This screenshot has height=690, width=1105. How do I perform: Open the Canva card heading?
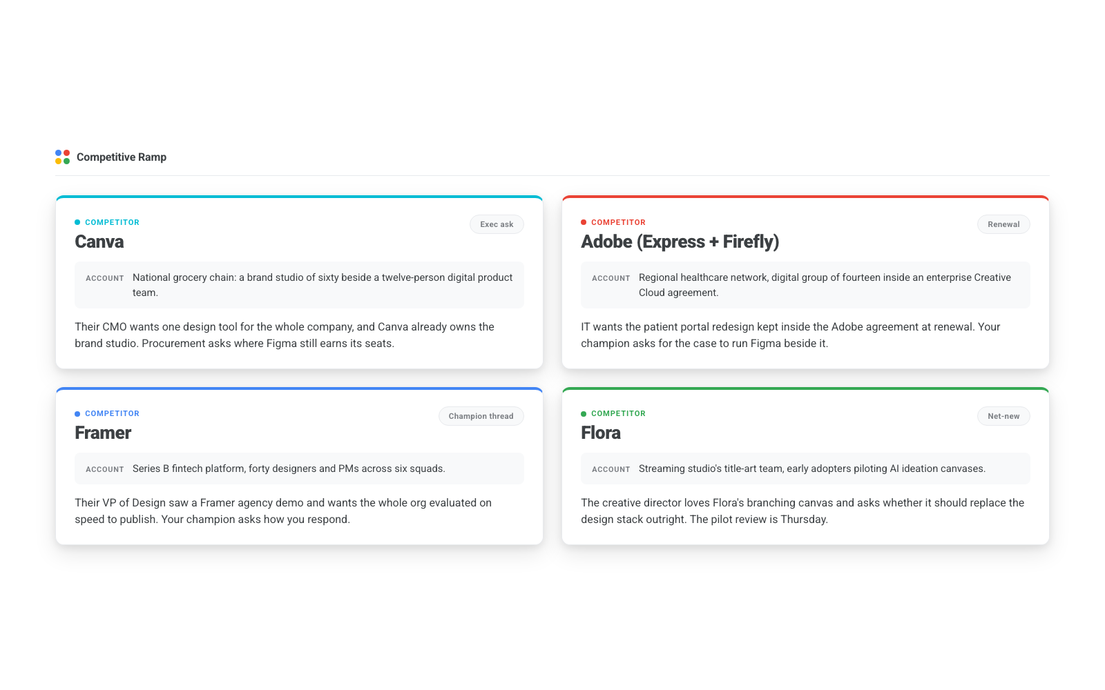pos(99,241)
